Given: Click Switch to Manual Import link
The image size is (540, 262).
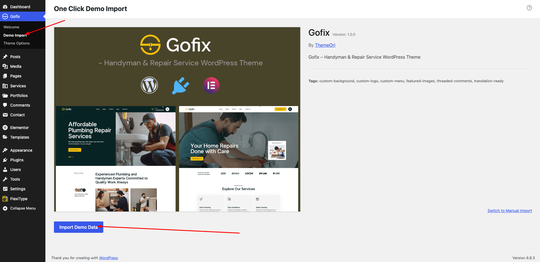Looking at the screenshot, I should pos(510,211).
